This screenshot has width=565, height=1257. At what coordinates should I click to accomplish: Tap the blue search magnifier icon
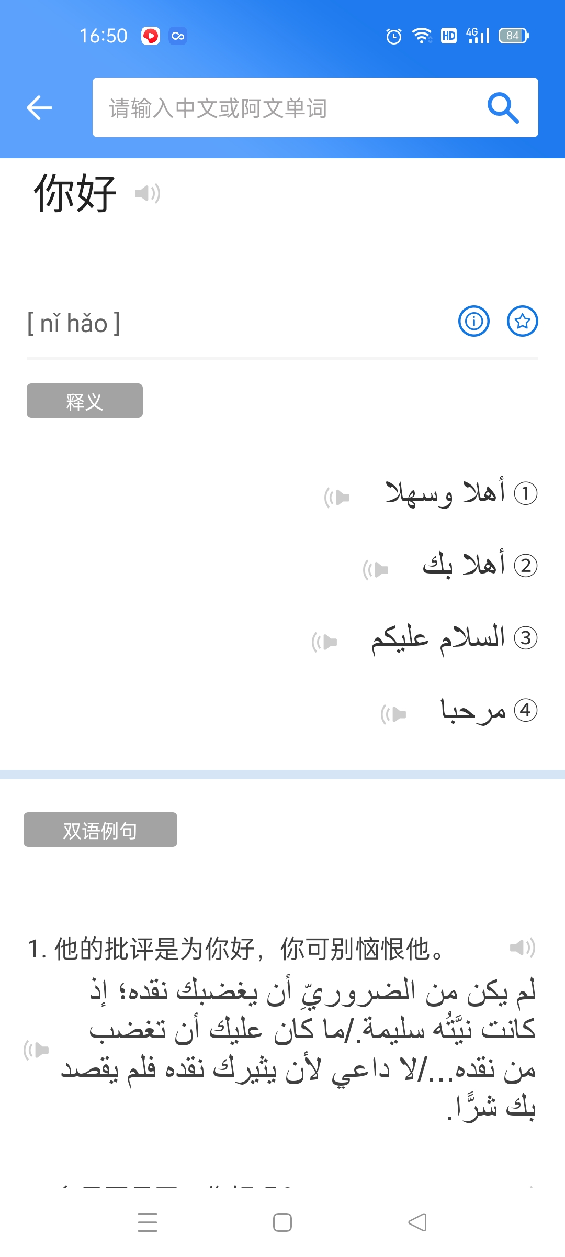(503, 108)
